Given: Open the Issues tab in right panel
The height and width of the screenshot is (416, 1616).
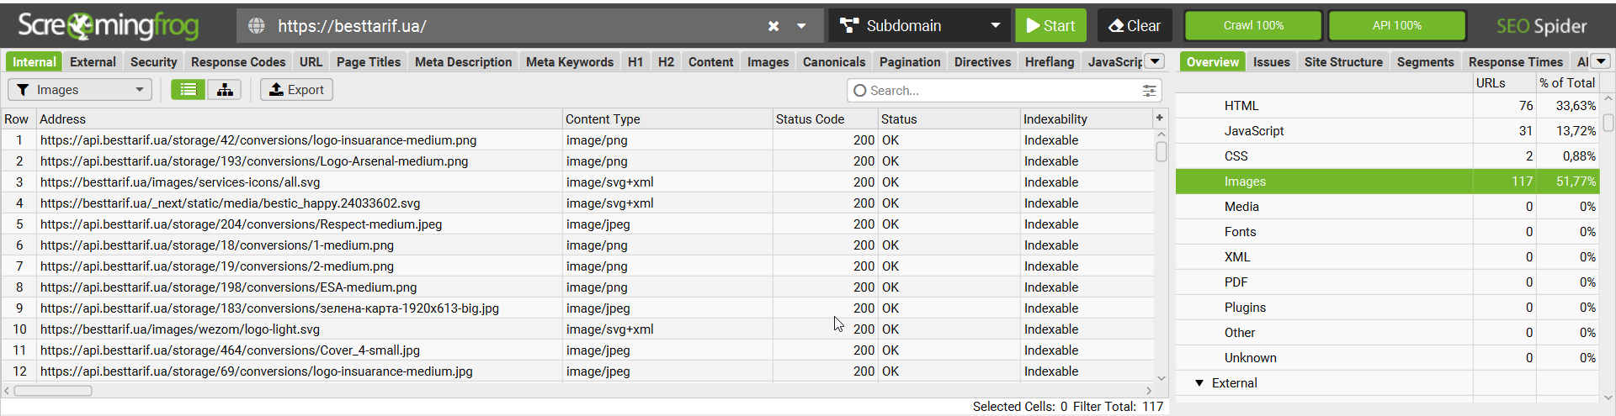Looking at the screenshot, I should 1271,61.
